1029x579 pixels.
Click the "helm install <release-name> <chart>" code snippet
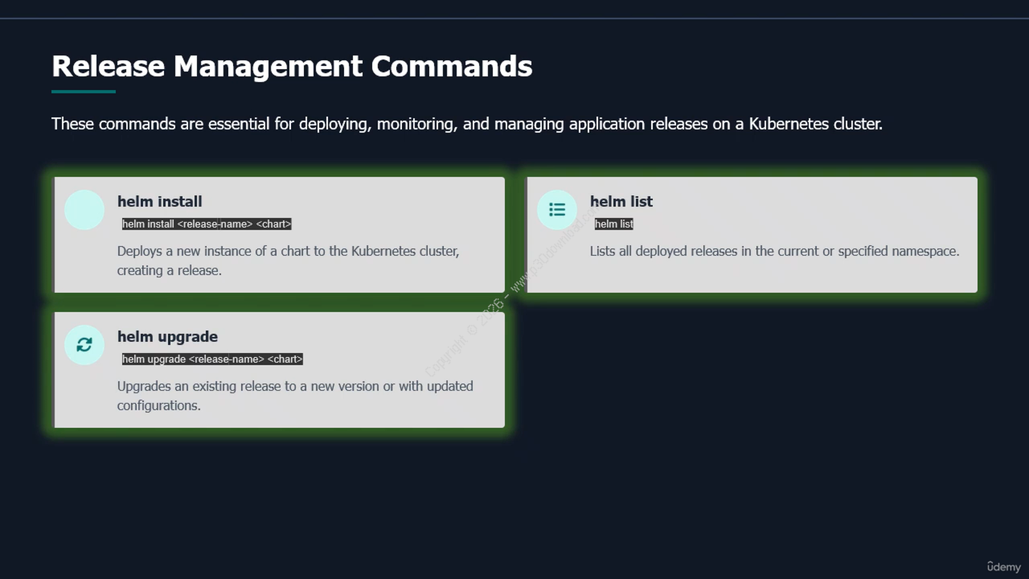[x=207, y=224]
